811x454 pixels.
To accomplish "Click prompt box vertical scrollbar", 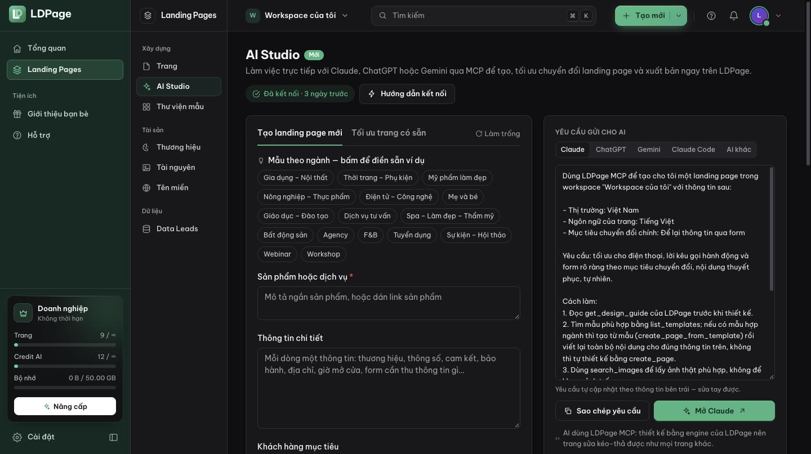I will pos(772,229).
